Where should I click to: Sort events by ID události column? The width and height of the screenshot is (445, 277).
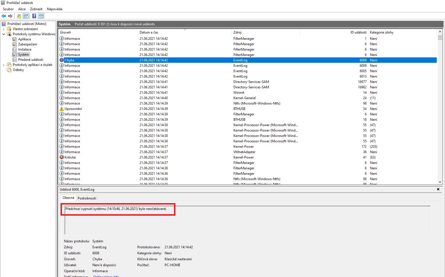[358, 32]
